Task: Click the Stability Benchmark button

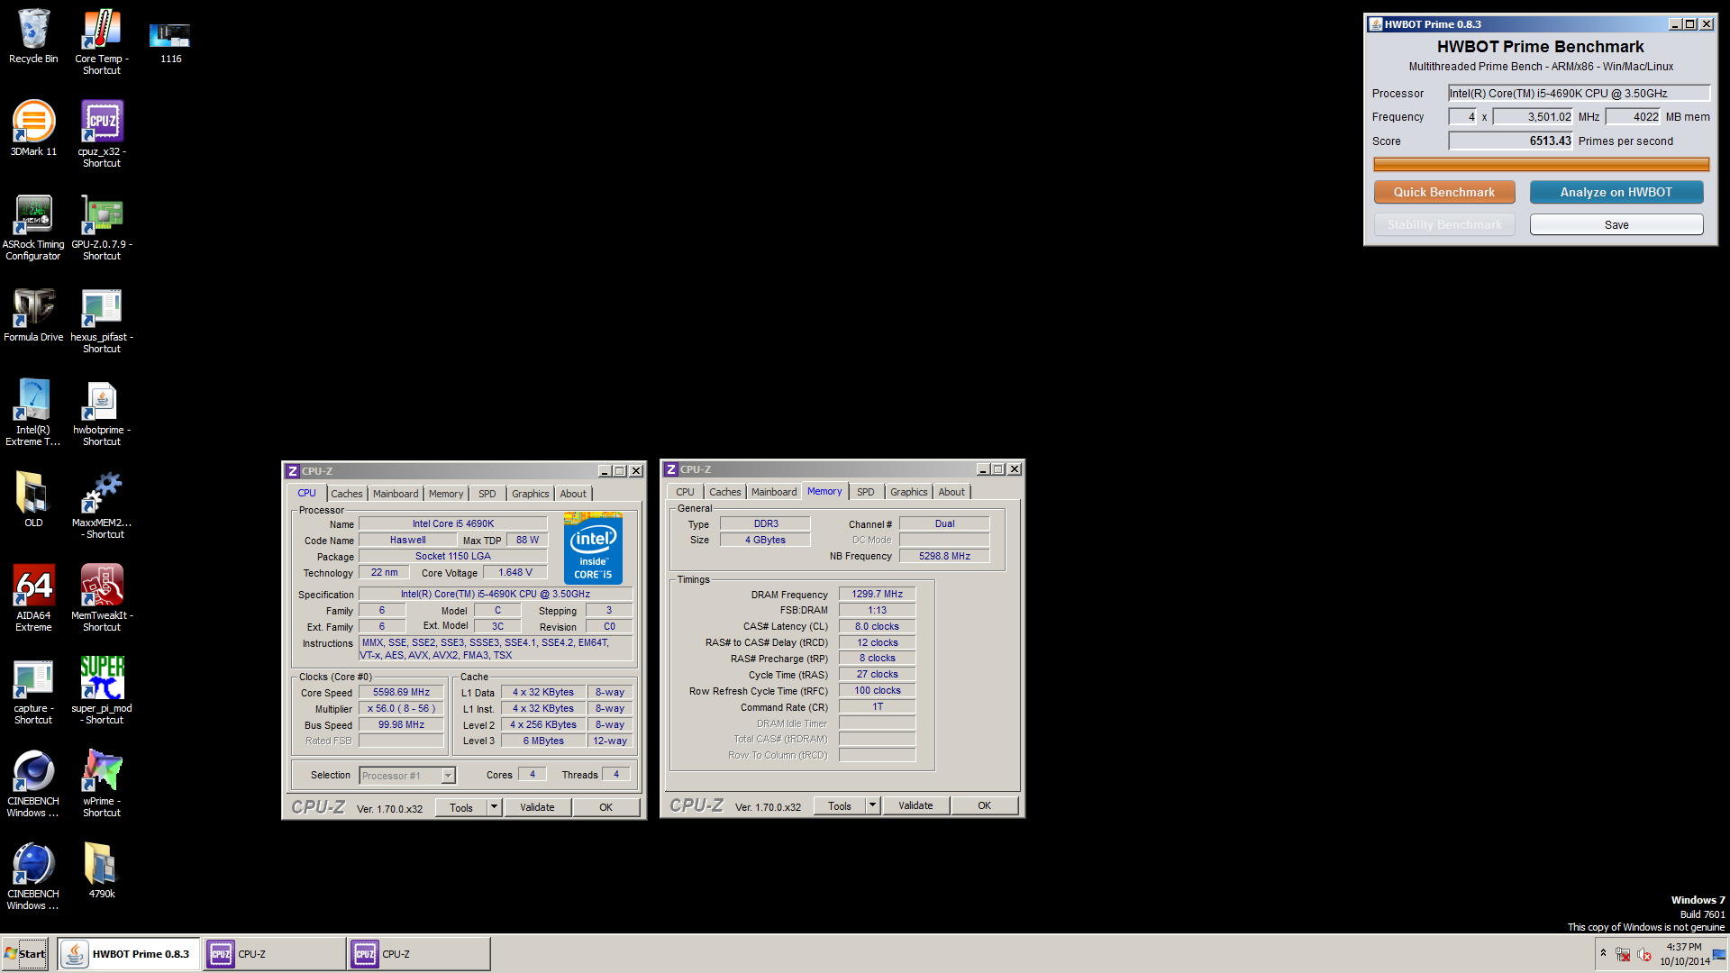Action: (x=1444, y=224)
